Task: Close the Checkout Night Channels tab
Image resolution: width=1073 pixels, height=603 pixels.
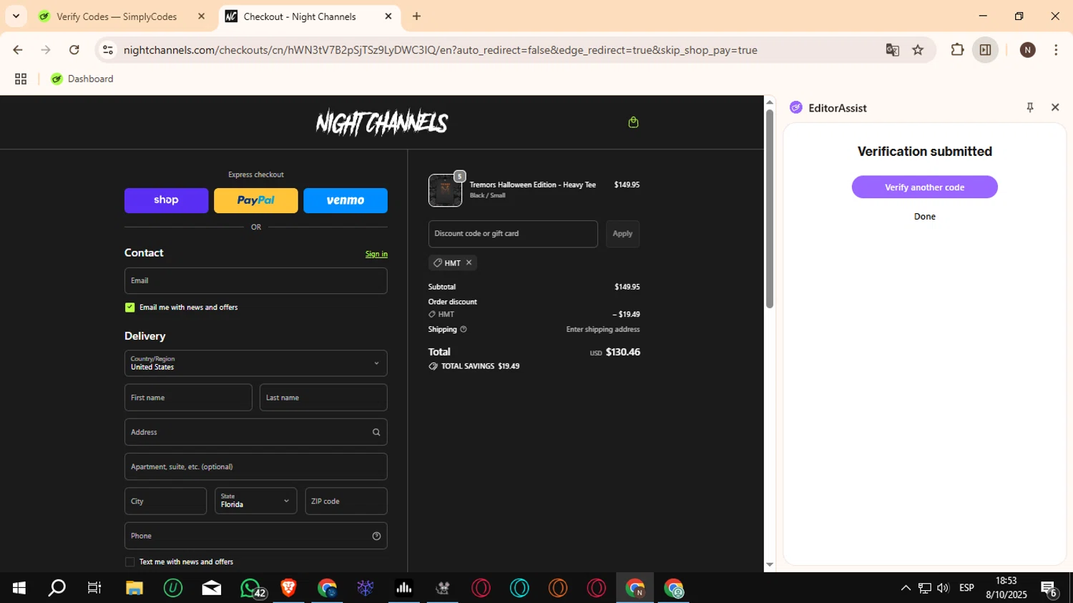Action: (x=388, y=16)
